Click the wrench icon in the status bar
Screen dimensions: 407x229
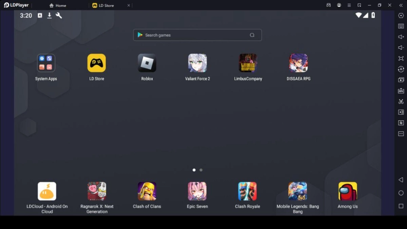click(58, 16)
